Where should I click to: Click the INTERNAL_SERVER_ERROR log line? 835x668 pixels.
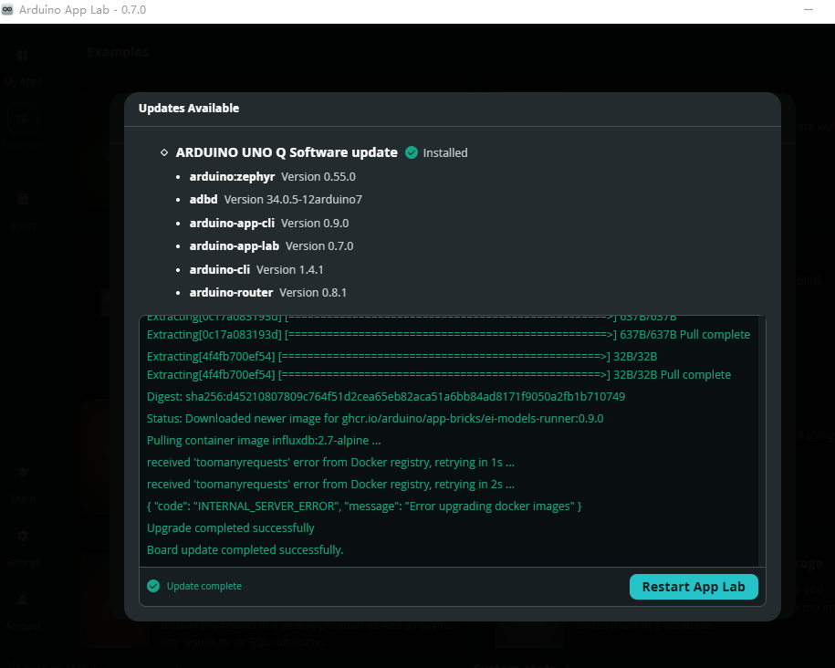(364, 506)
